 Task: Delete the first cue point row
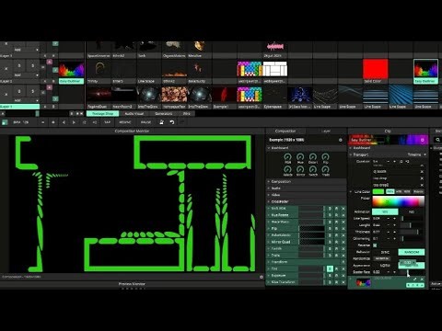[422, 172]
